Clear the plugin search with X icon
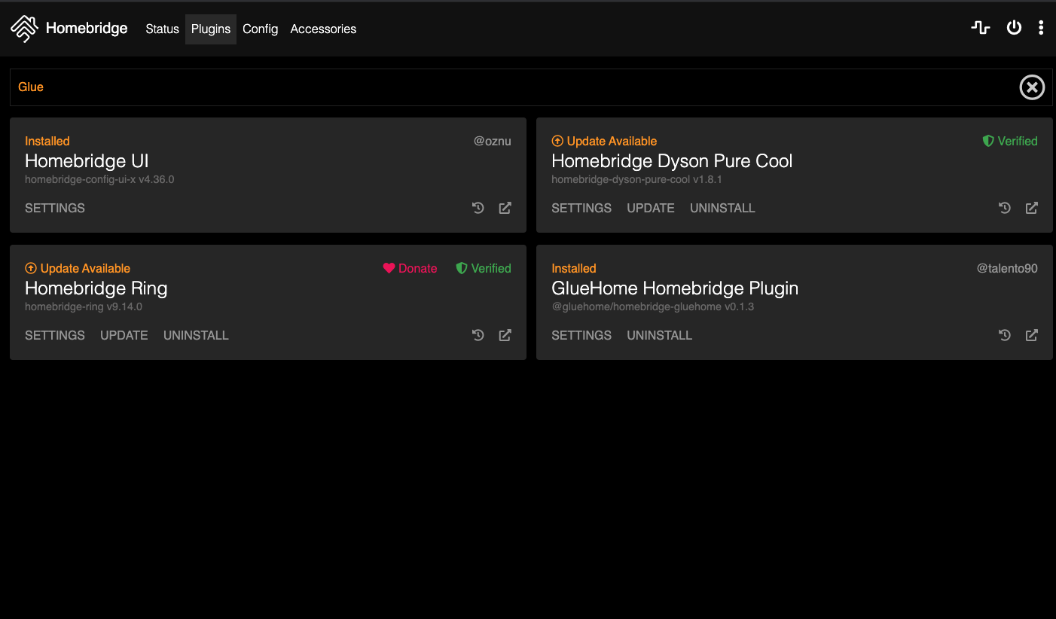 point(1032,87)
